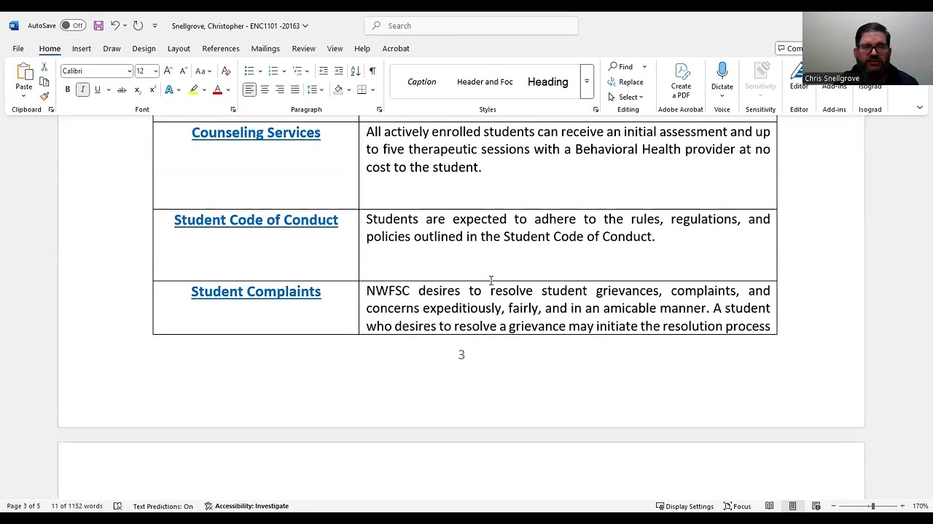Open Change Case dropdown

203,71
